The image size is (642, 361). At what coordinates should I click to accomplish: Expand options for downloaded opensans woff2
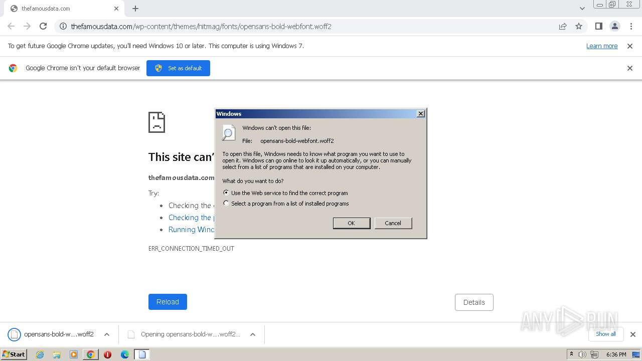(x=107, y=334)
